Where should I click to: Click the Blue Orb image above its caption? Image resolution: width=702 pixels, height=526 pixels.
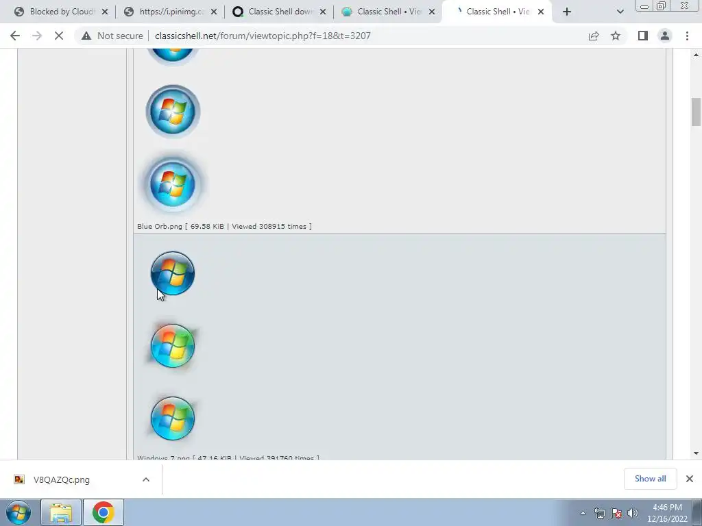tap(173, 184)
